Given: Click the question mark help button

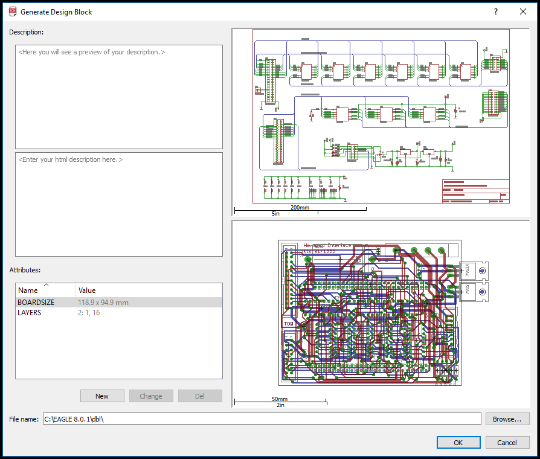Looking at the screenshot, I should [495, 11].
